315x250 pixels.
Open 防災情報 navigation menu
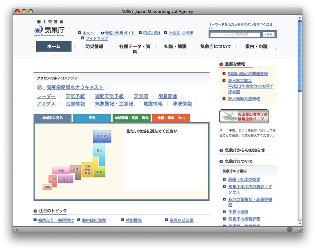coord(94,46)
